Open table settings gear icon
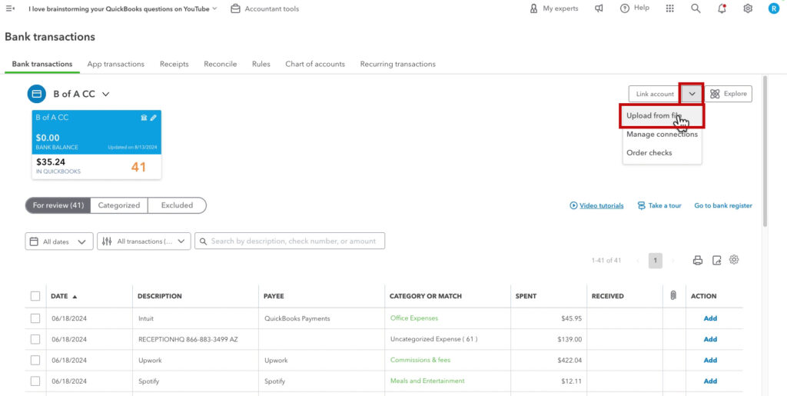This screenshot has width=787, height=396. (734, 259)
